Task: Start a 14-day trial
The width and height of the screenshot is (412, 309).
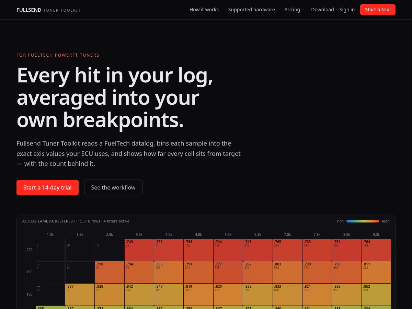Action: 47,187
